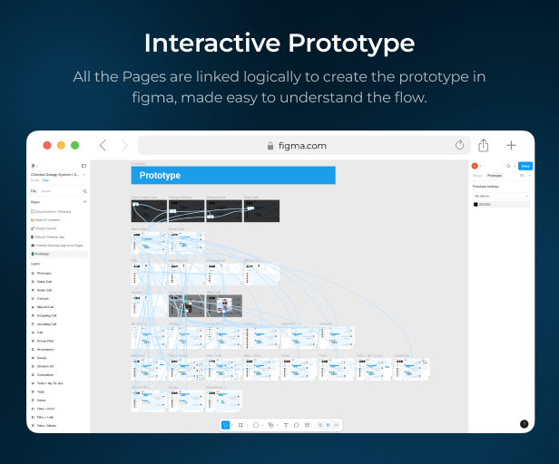Open the Actions tool in toolbar

[x=307, y=425]
